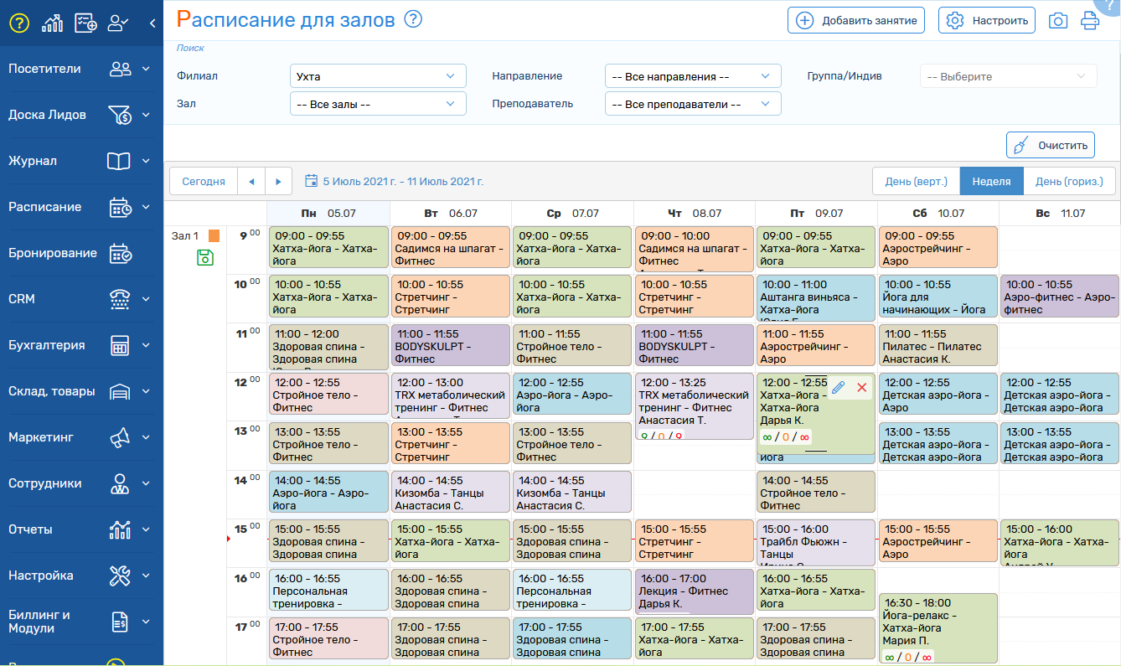Expand the Все преподаватели dropdown
The height and width of the screenshot is (666, 1121).
pyautogui.click(x=692, y=104)
